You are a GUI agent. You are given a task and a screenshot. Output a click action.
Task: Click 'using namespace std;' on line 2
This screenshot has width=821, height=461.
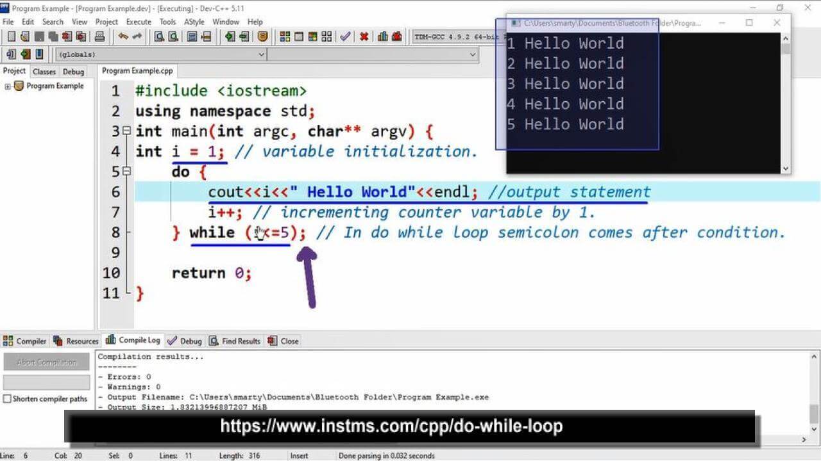(x=225, y=111)
